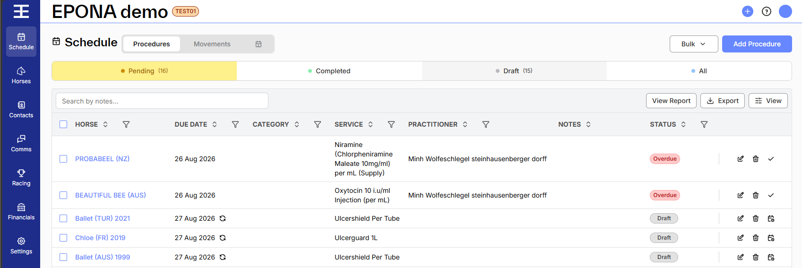Viewport: 802px width, 268px height.
Task: Select all rows with header checkbox
Action: pos(63,124)
